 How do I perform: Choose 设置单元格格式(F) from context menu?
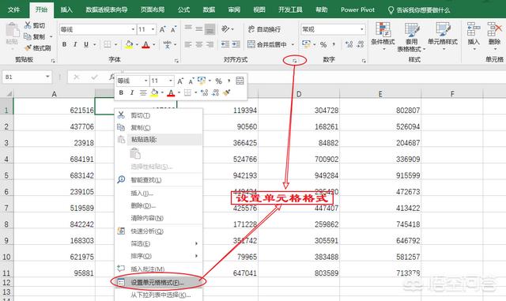[x=158, y=282]
